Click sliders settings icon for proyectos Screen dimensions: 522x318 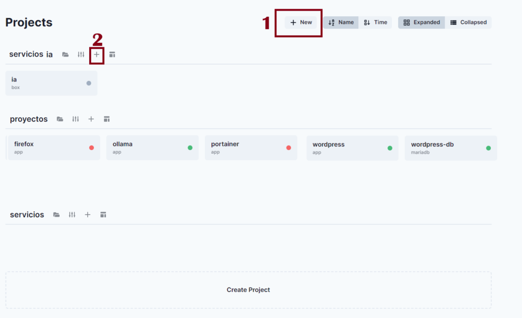coord(75,119)
